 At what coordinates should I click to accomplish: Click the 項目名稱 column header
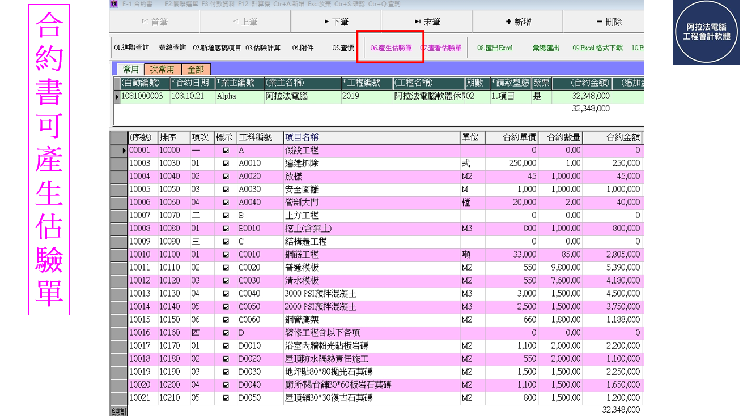(x=371, y=138)
